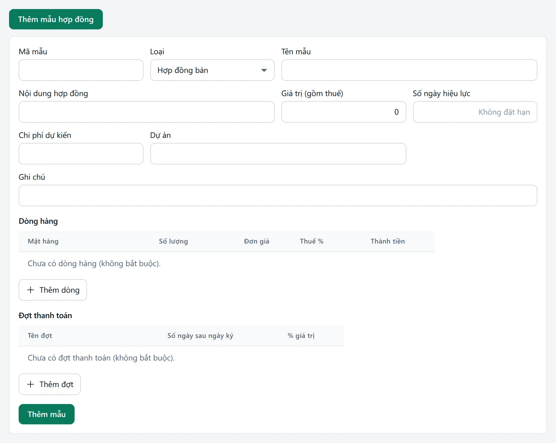Click the Dự án input field
This screenshot has width=556, height=443.
click(278, 154)
